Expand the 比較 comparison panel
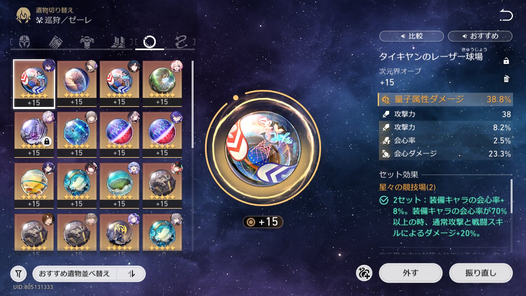 pos(411,36)
